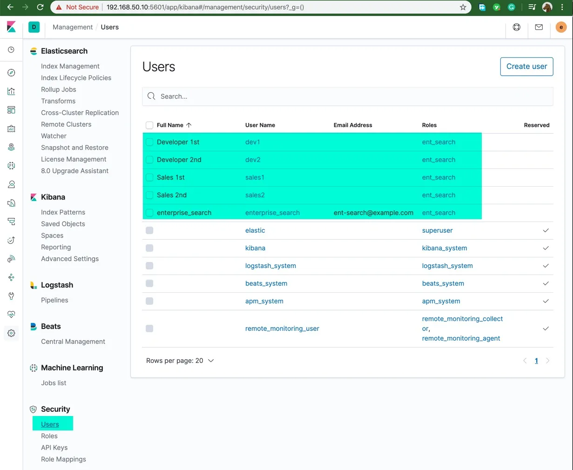This screenshot has width=573, height=470.
Task: Open the space selector D badge
Action: pos(34,27)
